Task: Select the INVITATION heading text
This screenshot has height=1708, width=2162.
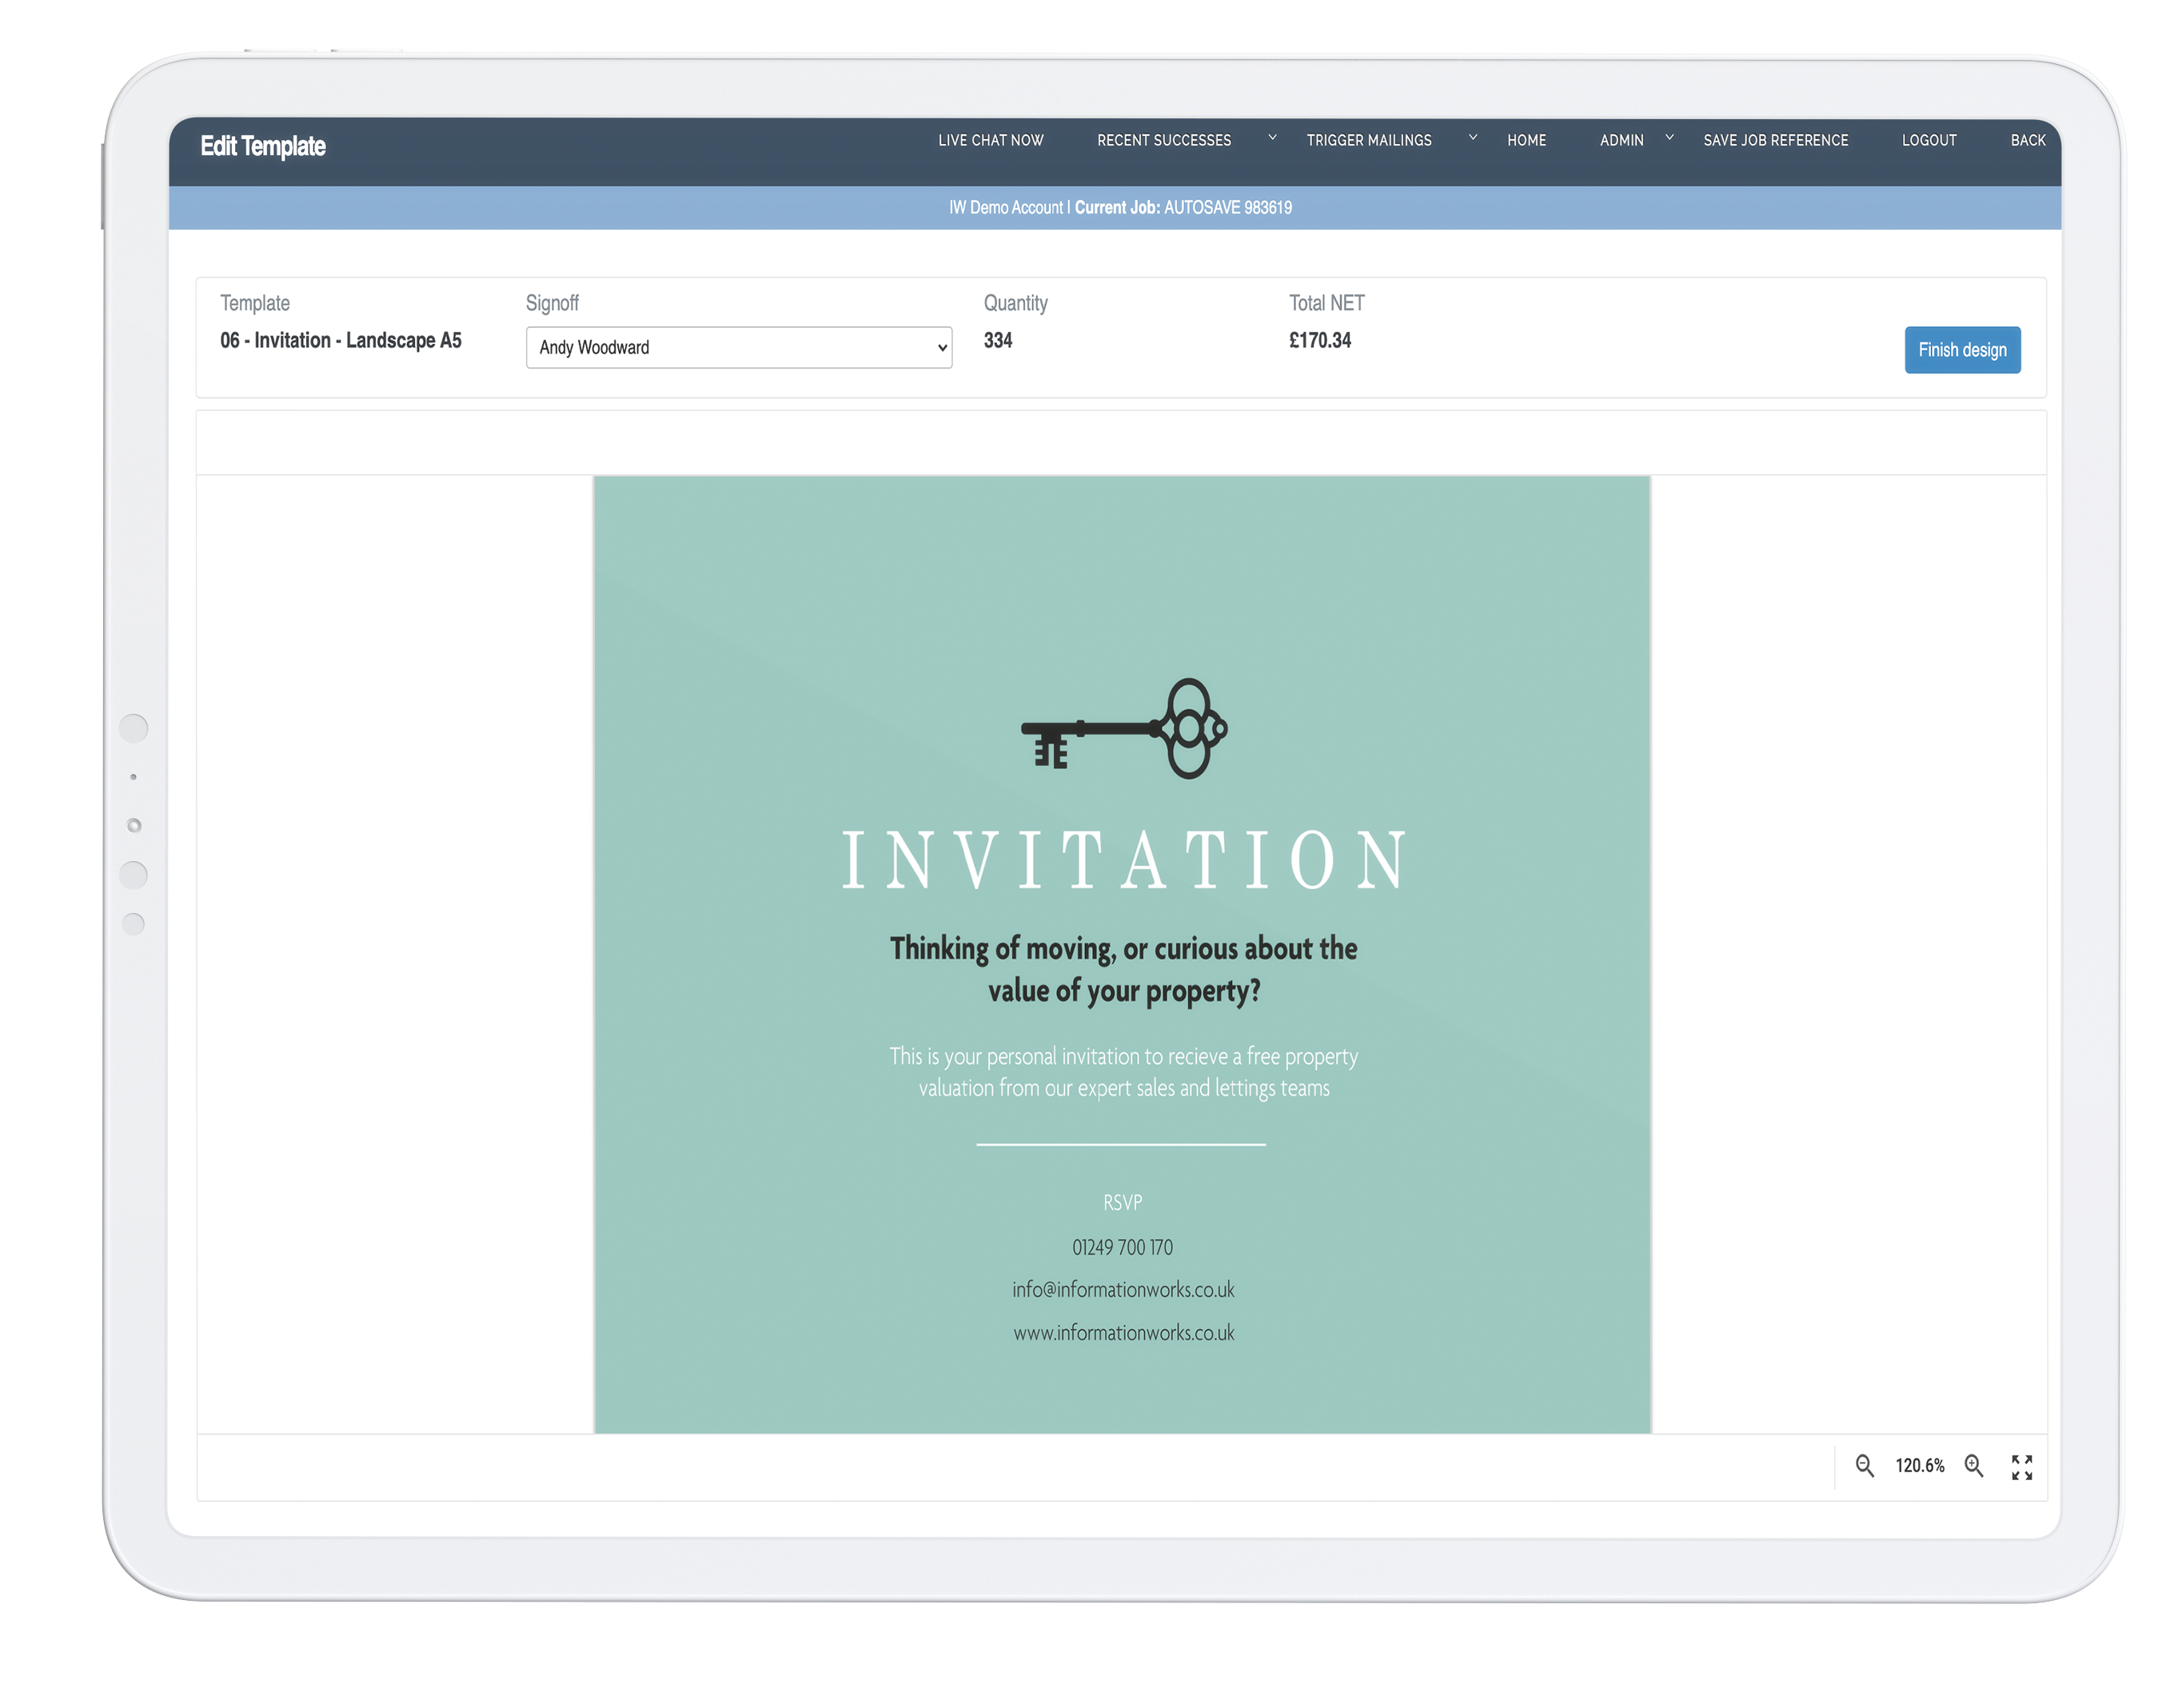Action: pyautogui.click(x=1123, y=860)
